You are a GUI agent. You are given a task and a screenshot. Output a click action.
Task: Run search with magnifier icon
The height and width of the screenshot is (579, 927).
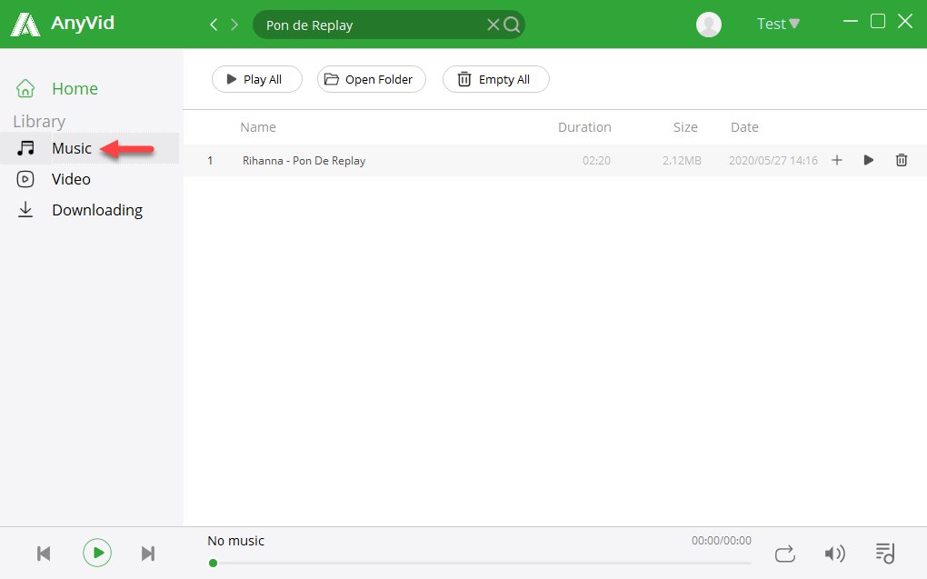coord(512,25)
